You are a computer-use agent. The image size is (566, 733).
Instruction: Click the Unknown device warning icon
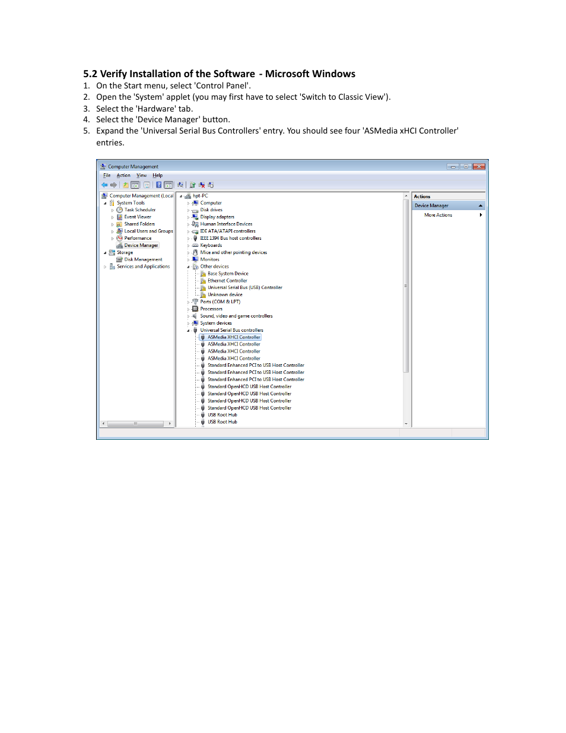(203, 294)
